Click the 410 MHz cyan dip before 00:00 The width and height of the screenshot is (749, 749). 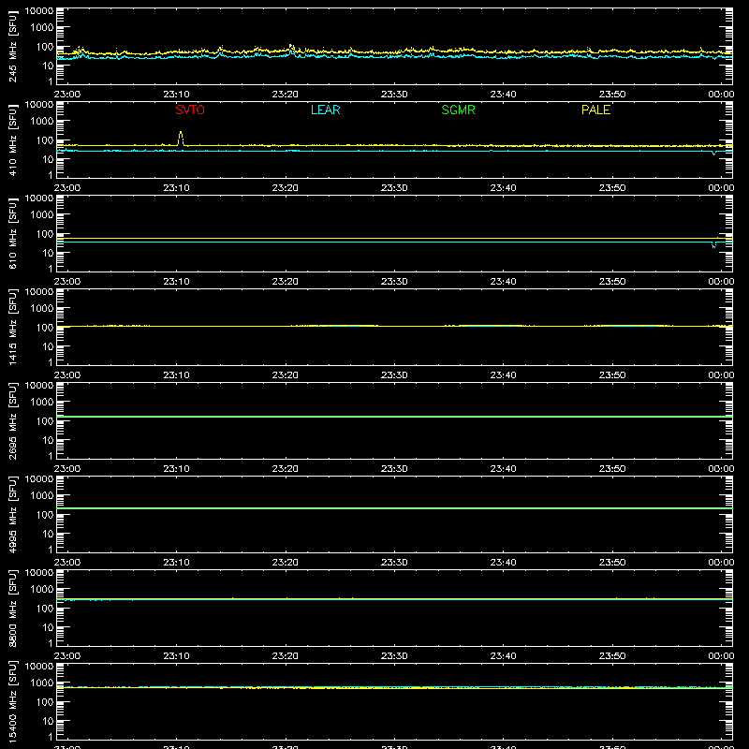[713, 154]
